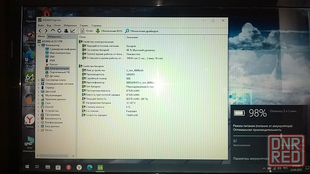This screenshot has width=310, height=174.
Task: Expand the Сеть node
Action: pos(38,103)
